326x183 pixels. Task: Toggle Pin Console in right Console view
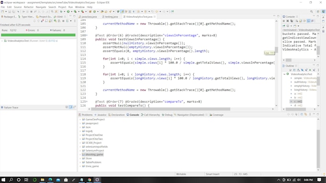point(284,26)
